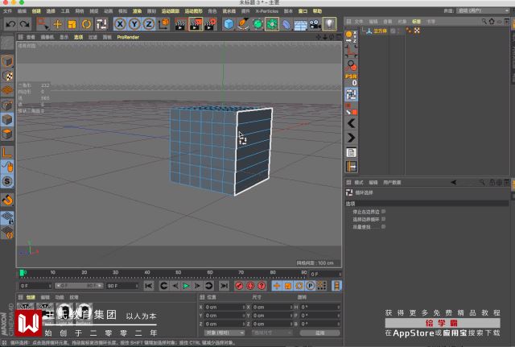Enable 选择边界循环 checkbox
515x347 pixels.
384,218
